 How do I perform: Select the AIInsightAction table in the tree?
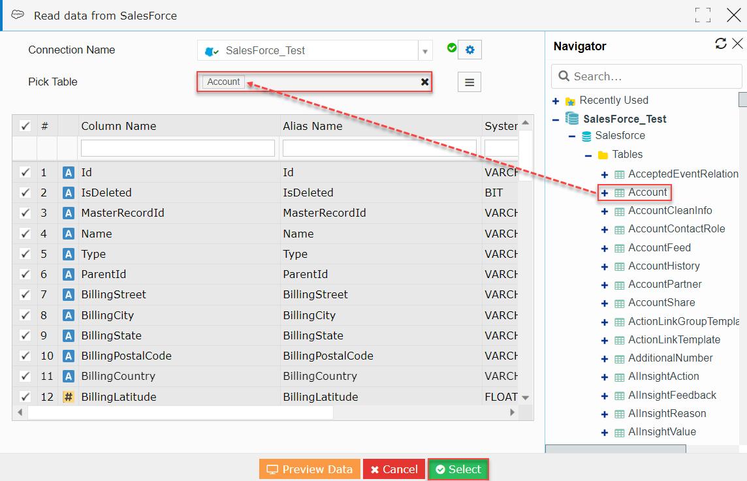tap(663, 376)
